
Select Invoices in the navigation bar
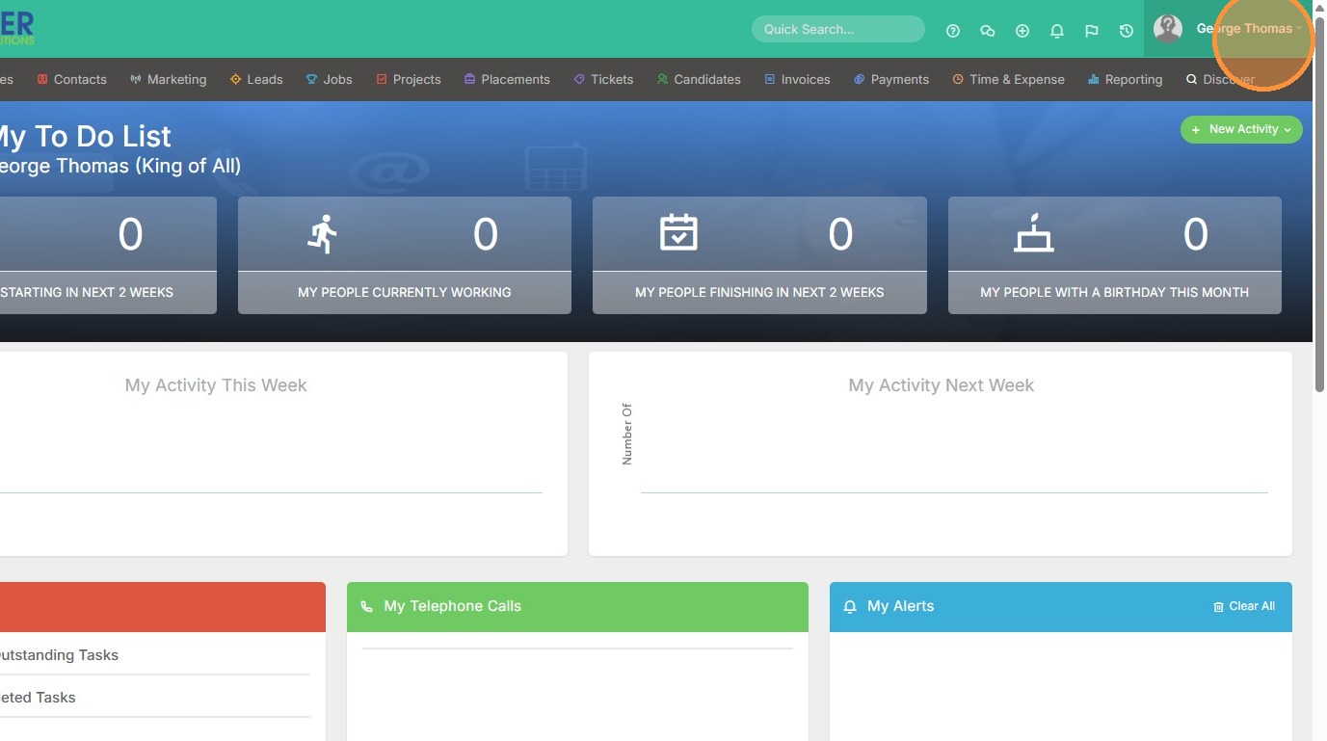tap(797, 79)
